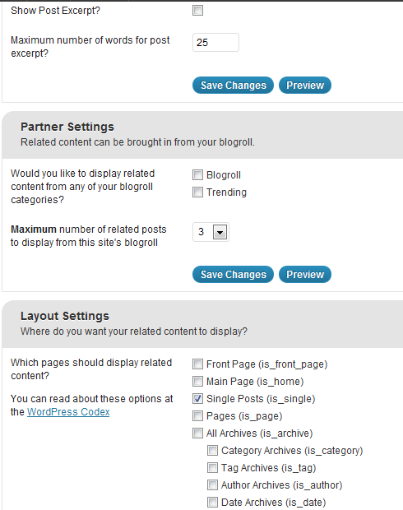403x510 pixels.
Task: Tick the Trending checkbox
Action: click(197, 192)
